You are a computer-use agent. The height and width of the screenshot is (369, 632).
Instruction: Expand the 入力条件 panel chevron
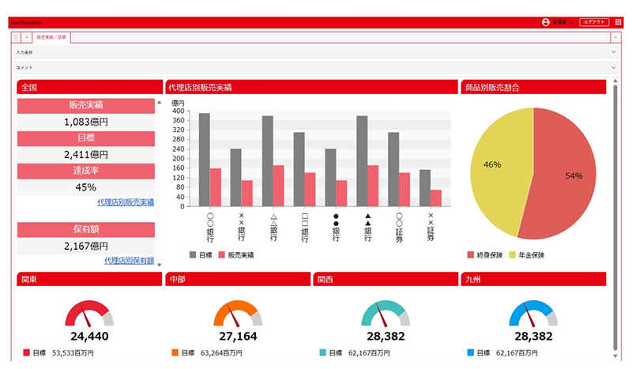(x=614, y=52)
